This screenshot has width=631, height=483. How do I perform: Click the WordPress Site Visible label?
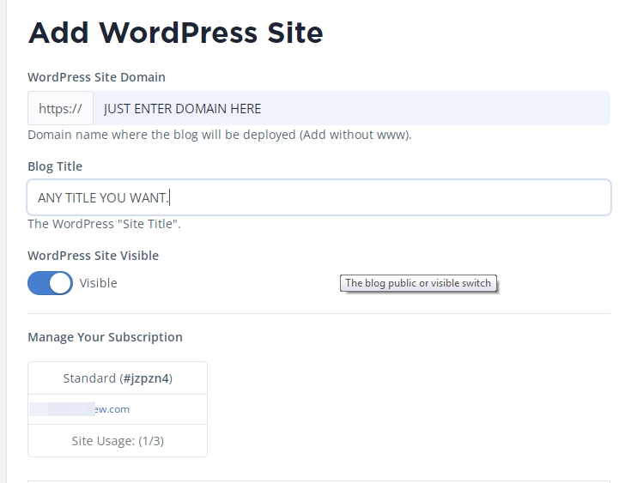click(x=93, y=256)
